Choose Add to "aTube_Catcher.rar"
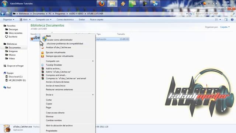 (x=58, y=72)
